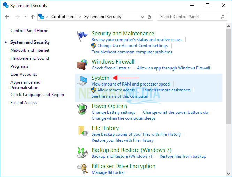232x177 pixels.
Task: Click Launch remote assistance link
Action: 166,90
